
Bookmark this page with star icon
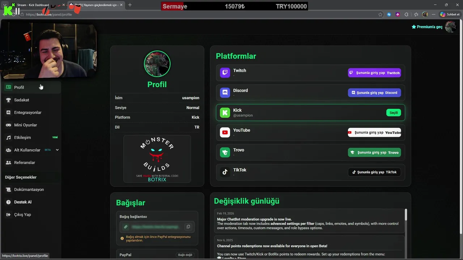click(380, 14)
